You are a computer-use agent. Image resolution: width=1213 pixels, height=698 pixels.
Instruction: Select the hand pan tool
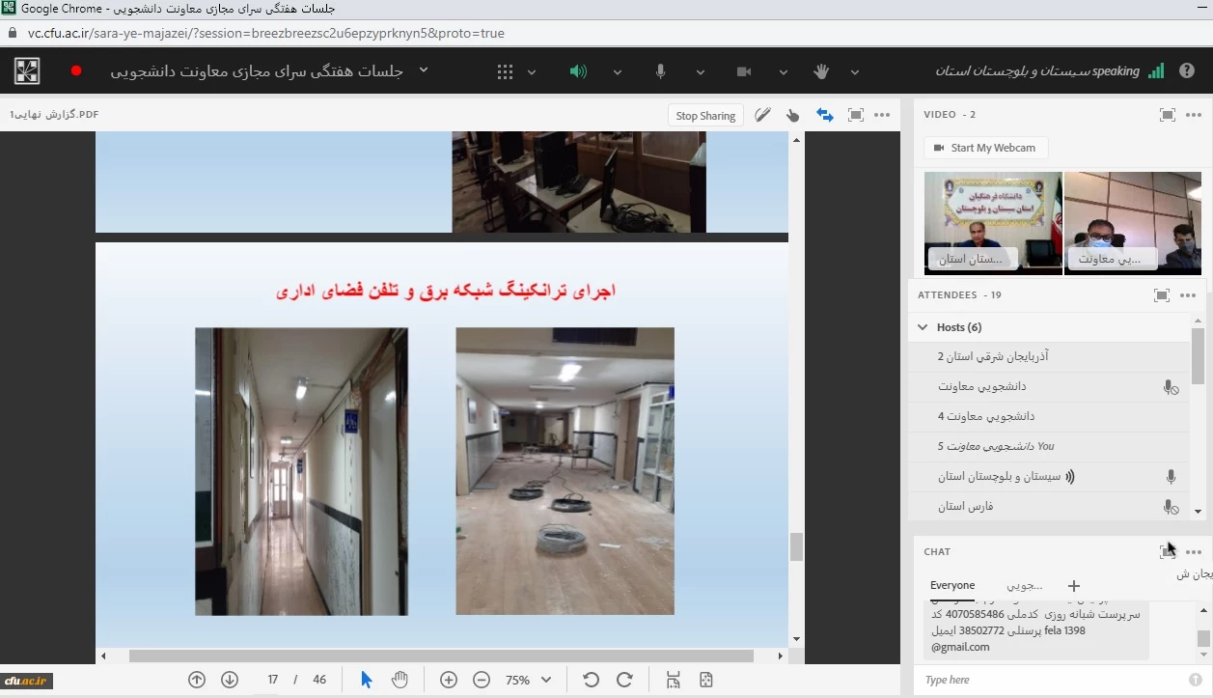pos(400,680)
